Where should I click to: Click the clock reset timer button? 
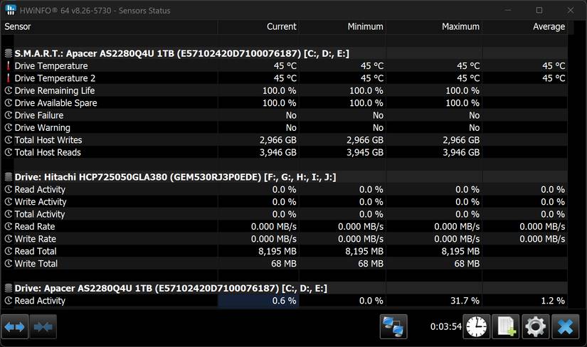pos(477,327)
